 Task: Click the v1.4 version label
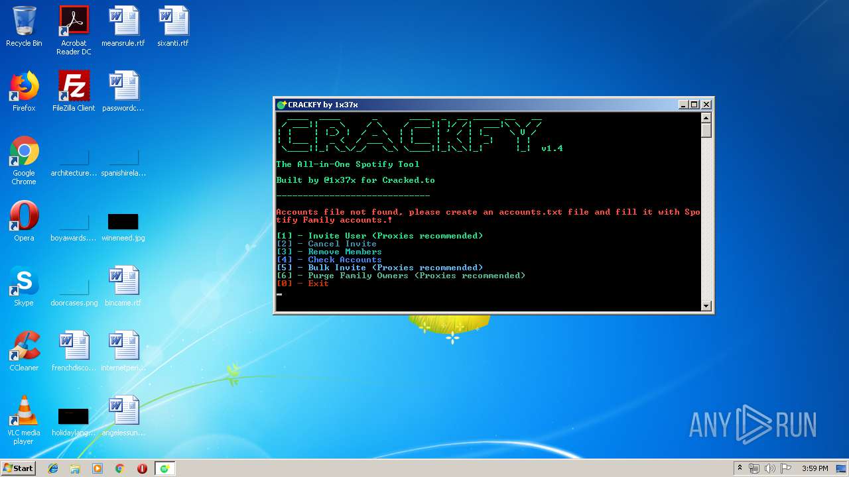coord(552,148)
